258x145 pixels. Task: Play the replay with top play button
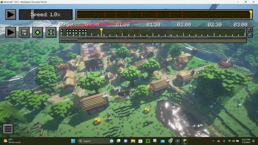tap(11, 14)
